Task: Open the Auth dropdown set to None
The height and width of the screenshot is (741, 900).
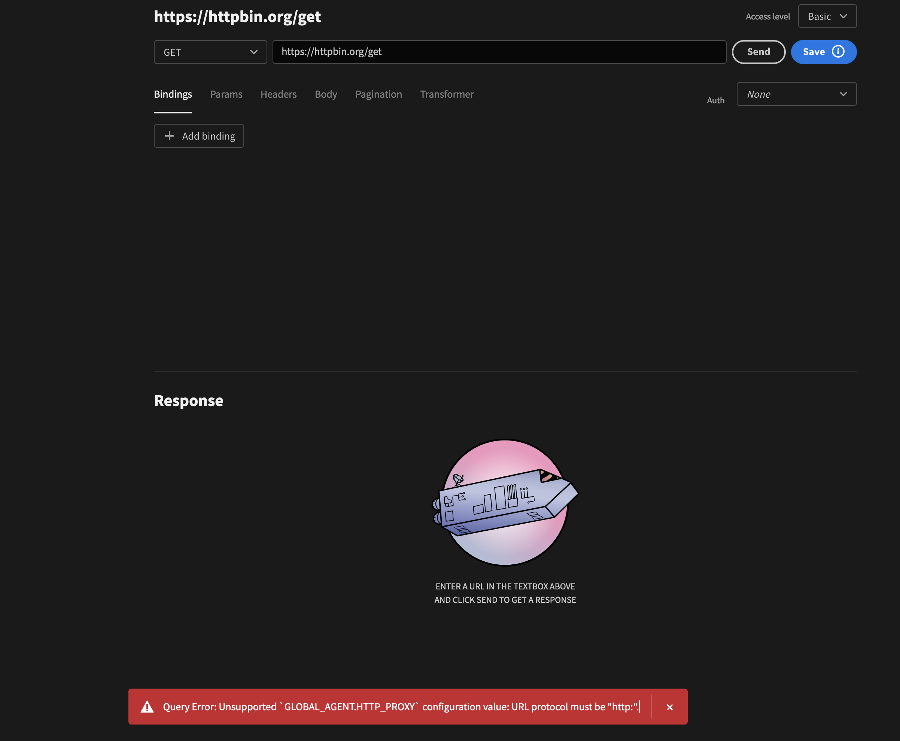Action: pos(796,94)
